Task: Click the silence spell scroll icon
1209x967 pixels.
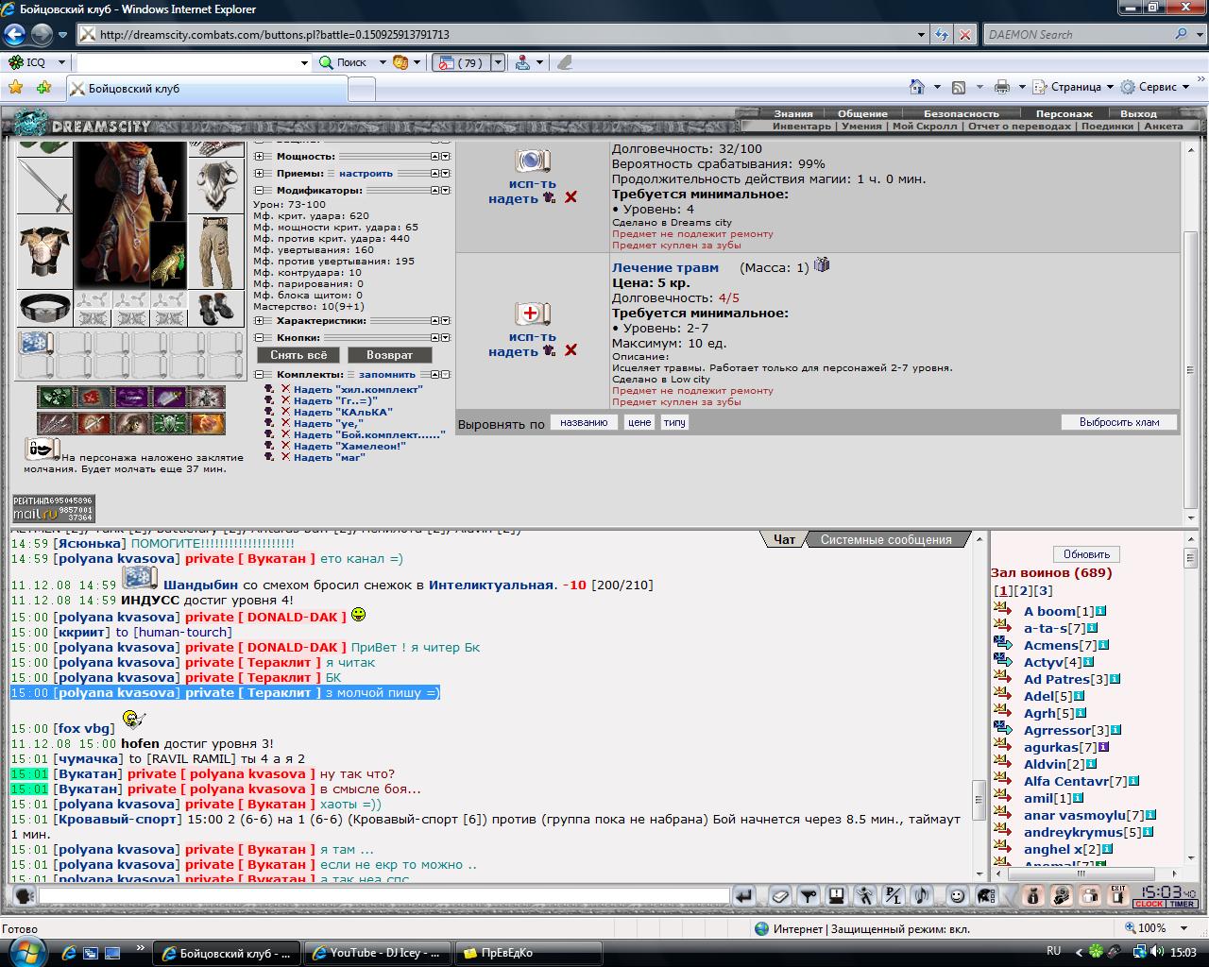Action: point(43,449)
